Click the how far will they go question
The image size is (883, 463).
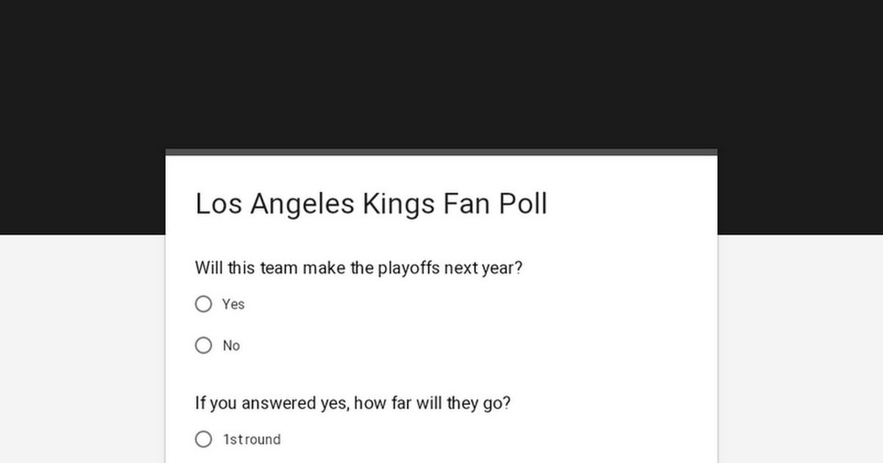point(354,403)
